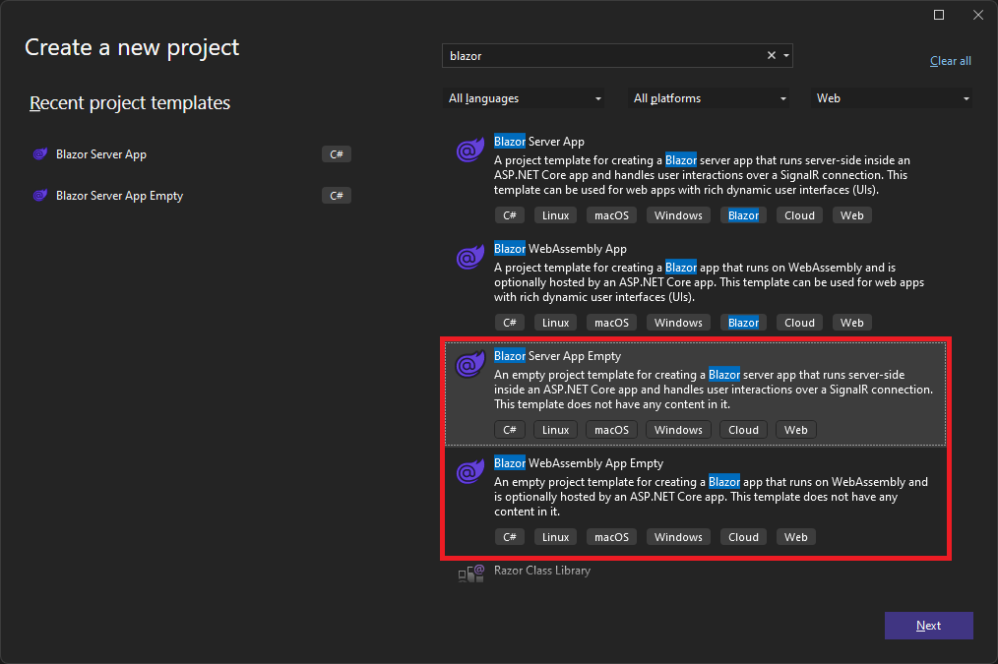This screenshot has height=664, width=998.
Task: Click the macOS tag under Blazor Server App Empty
Action: [x=611, y=430]
